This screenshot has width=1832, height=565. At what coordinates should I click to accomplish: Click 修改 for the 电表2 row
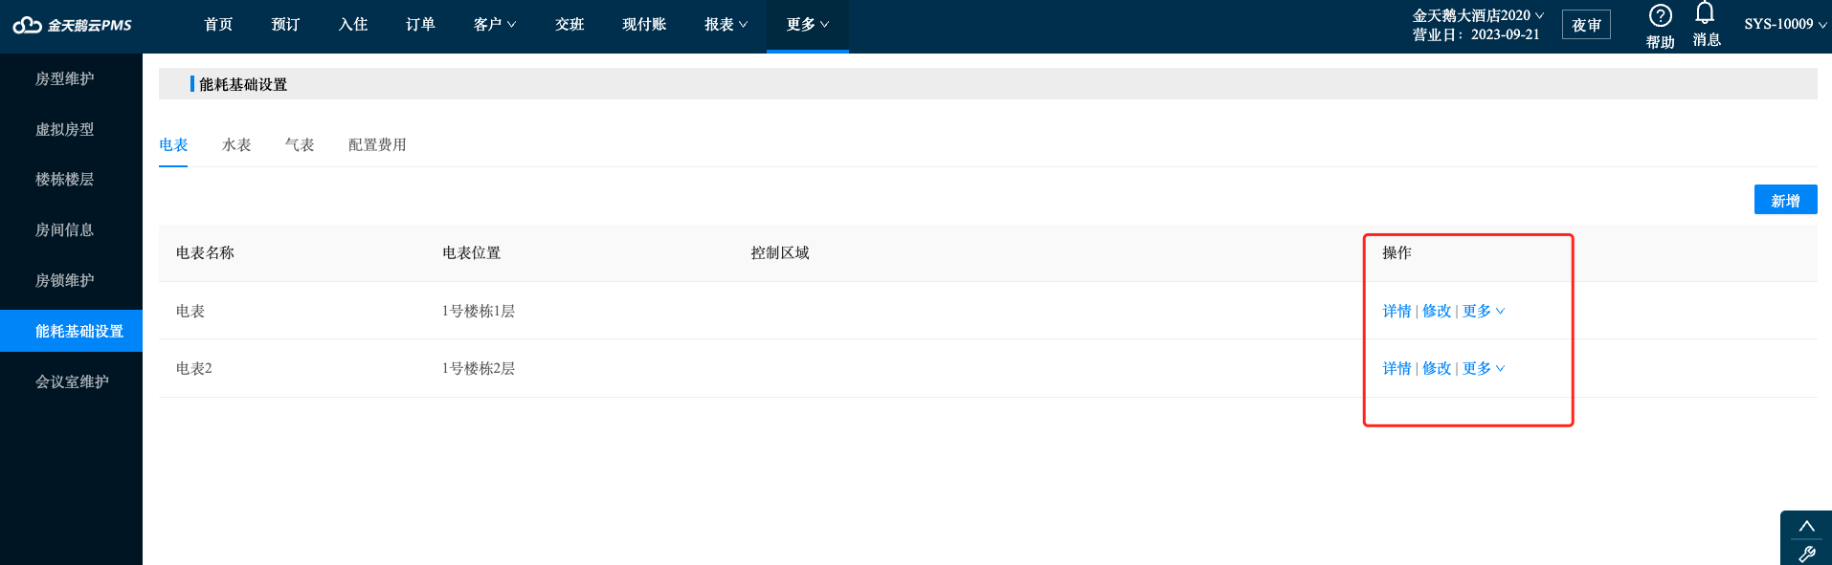tap(1437, 369)
